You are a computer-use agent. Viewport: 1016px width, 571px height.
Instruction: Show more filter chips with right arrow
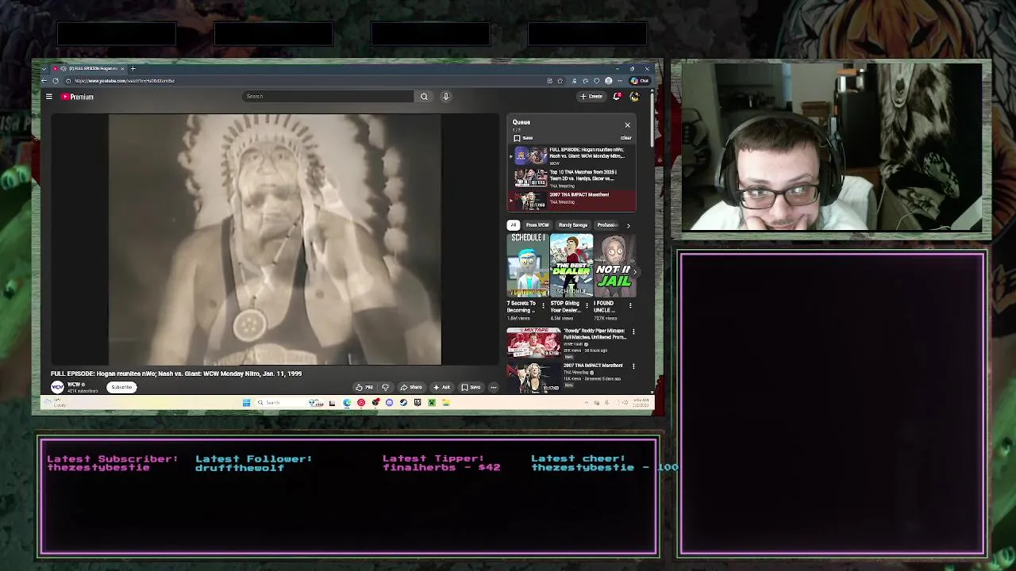(628, 225)
